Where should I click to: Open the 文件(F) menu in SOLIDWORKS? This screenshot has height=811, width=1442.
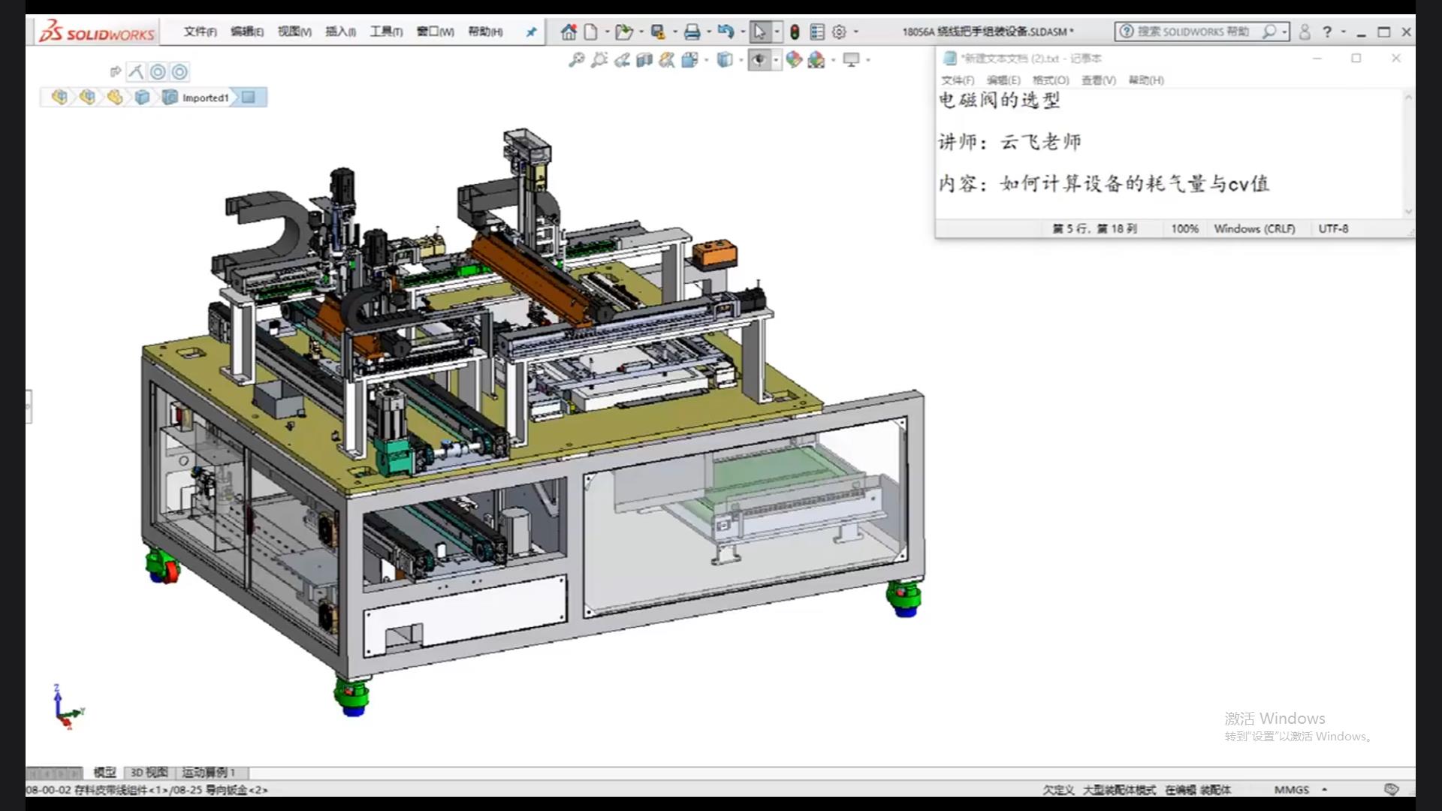200,32
